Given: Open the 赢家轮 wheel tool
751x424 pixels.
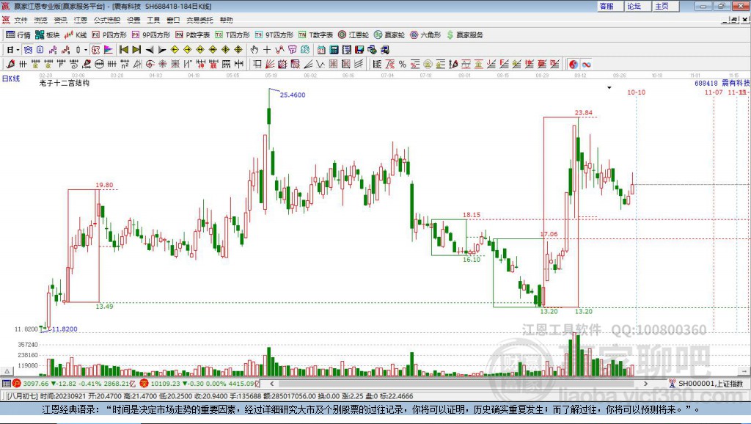Looking at the screenshot, I should pos(389,35).
